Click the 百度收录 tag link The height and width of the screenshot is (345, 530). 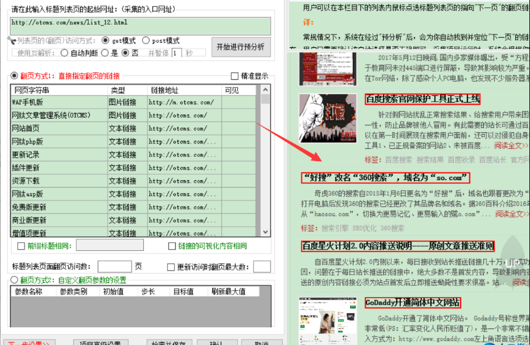point(461,160)
